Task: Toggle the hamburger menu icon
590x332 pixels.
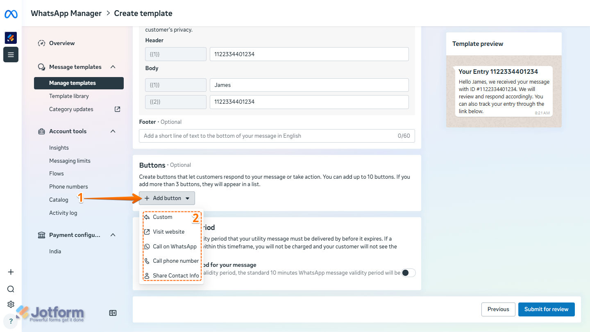Action: click(x=11, y=55)
